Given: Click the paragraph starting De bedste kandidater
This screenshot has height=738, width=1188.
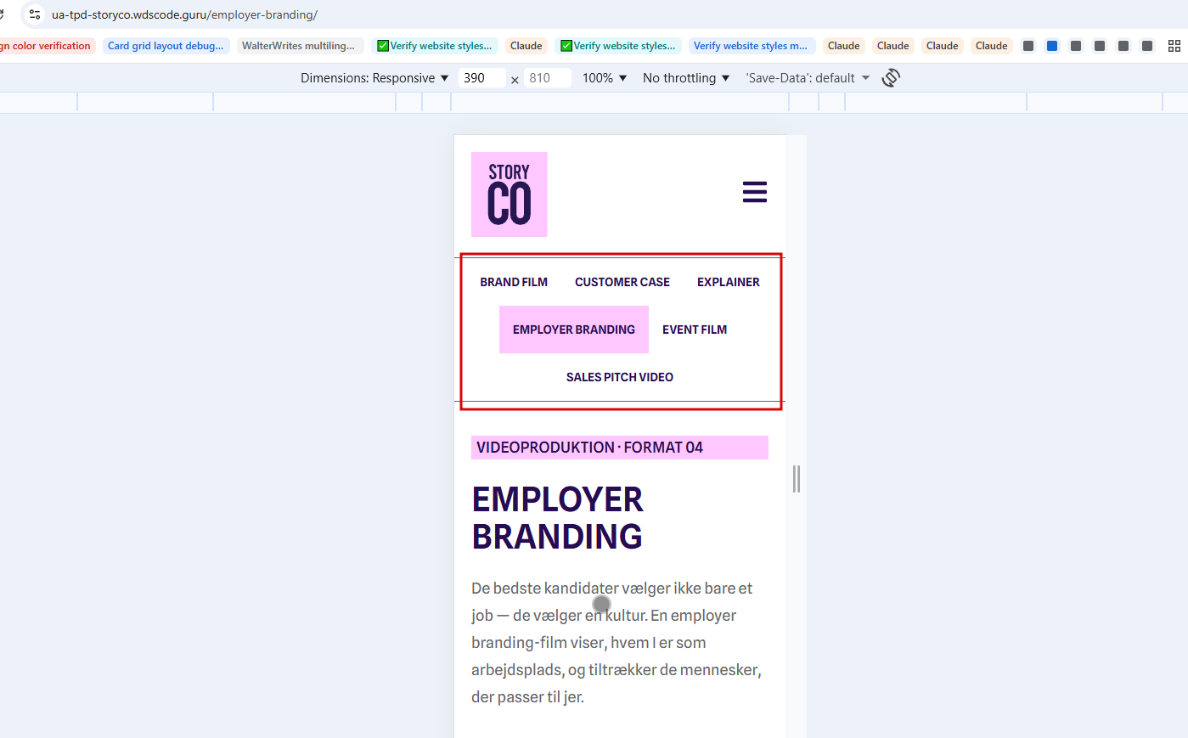Looking at the screenshot, I should coord(618,643).
